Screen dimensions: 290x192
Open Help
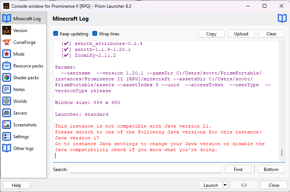[17, 185]
